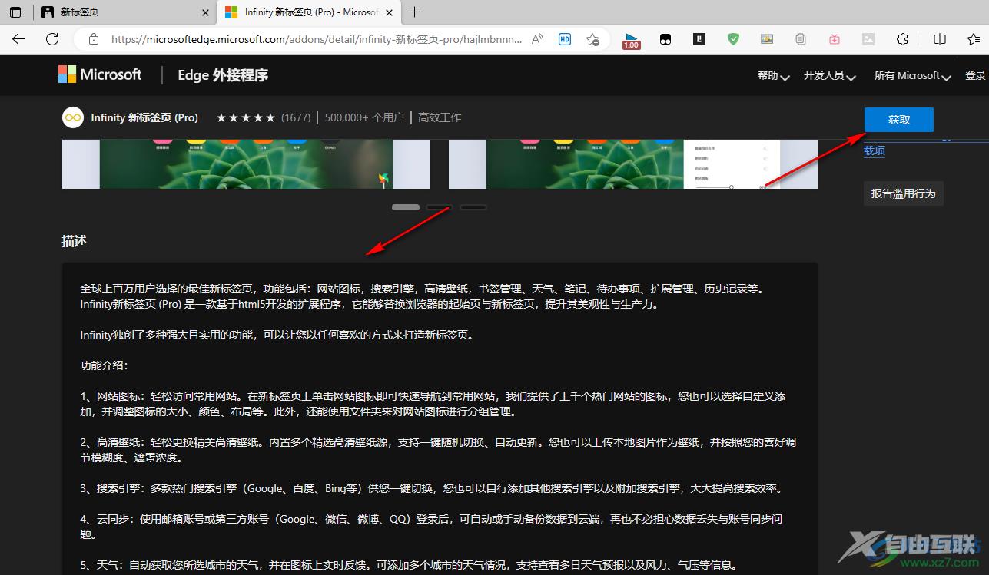Open the grey clipboard extension icon
The image size is (989, 575).
801,39
